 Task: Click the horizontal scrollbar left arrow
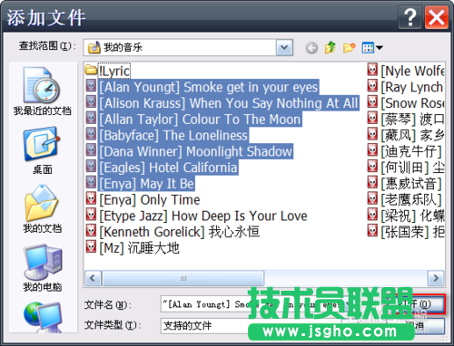pyautogui.click(x=93, y=278)
